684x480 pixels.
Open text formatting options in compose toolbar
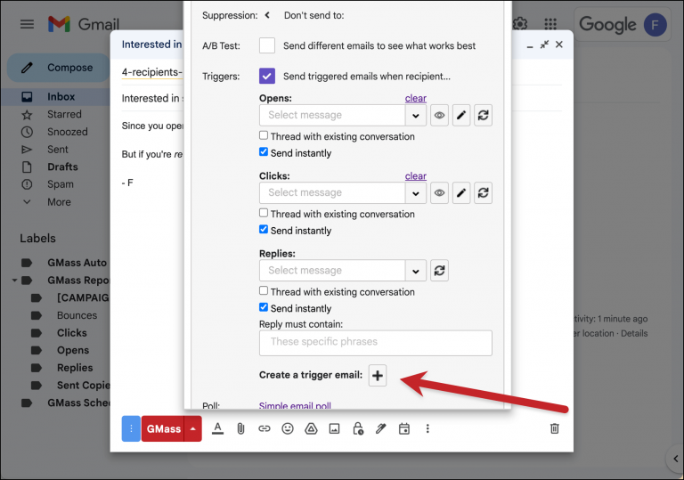pyautogui.click(x=217, y=428)
